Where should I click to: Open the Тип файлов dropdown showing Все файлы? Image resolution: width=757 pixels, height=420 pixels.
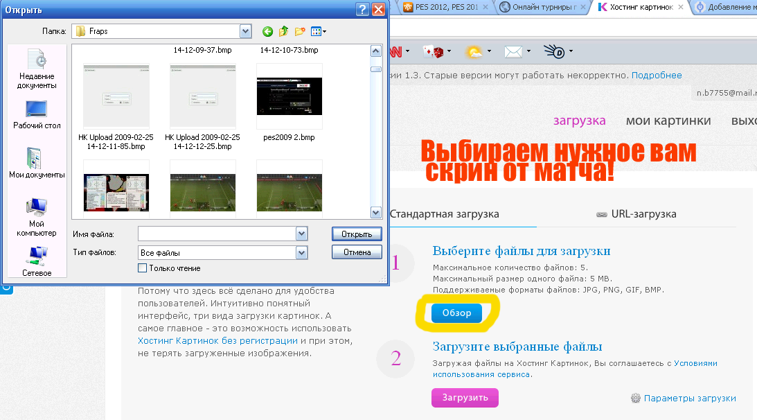pyautogui.click(x=302, y=253)
